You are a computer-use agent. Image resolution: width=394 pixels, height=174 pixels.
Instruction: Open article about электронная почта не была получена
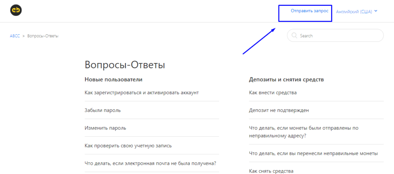click(151, 163)
